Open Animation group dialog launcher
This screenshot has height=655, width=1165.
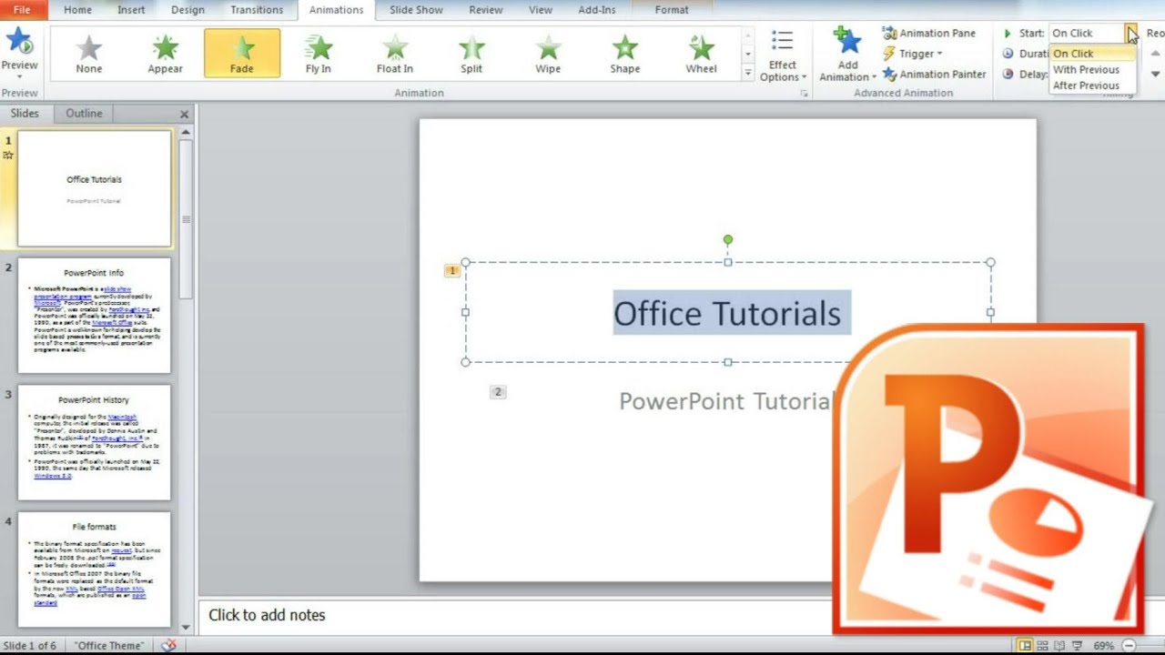804,94
